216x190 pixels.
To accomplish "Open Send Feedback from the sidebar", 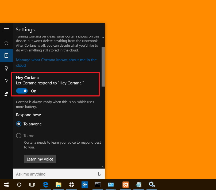I will tap(6, 94).
